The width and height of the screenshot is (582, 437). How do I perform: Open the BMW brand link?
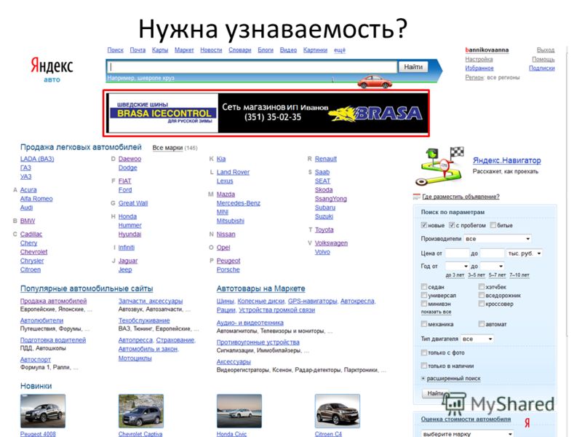click(x=28, y=221)
